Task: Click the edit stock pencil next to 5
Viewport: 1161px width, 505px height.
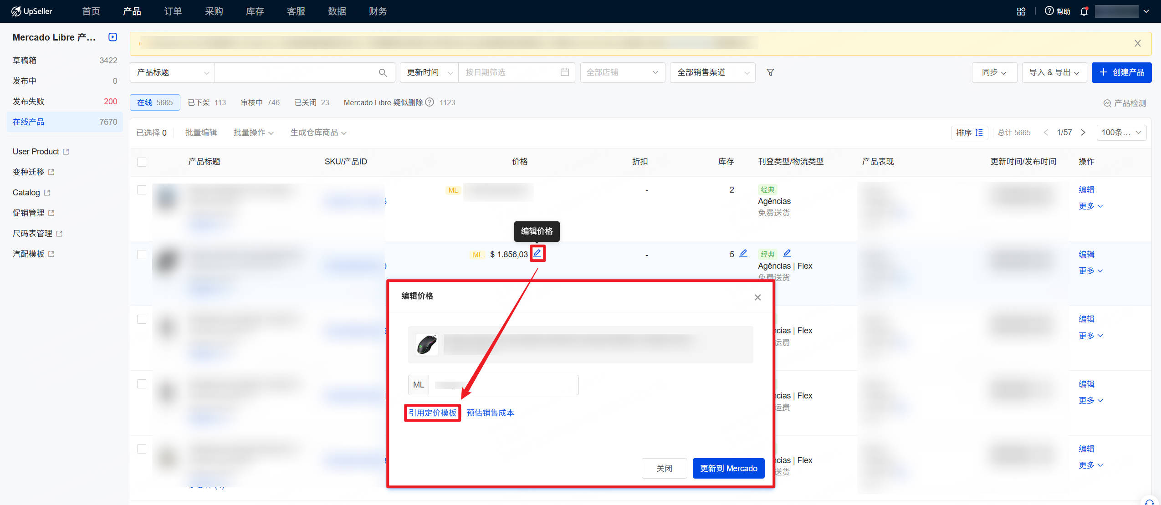Action: (x=743, y=254)
